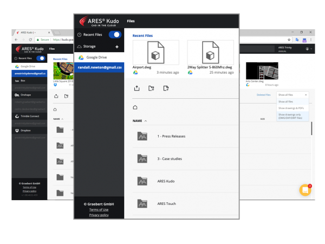Toggle Recent Files switch in background browser window
Screen dimensions: 325x244
point(41,57)
